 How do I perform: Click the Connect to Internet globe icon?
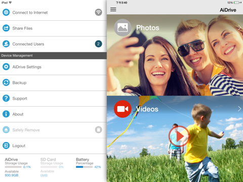point(6,13)
